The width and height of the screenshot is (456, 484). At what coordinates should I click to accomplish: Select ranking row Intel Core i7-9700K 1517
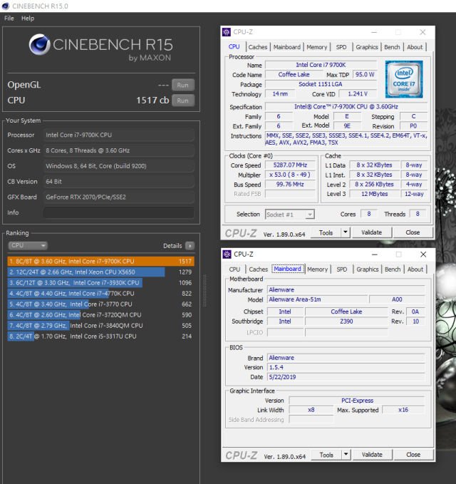point(101,261)
